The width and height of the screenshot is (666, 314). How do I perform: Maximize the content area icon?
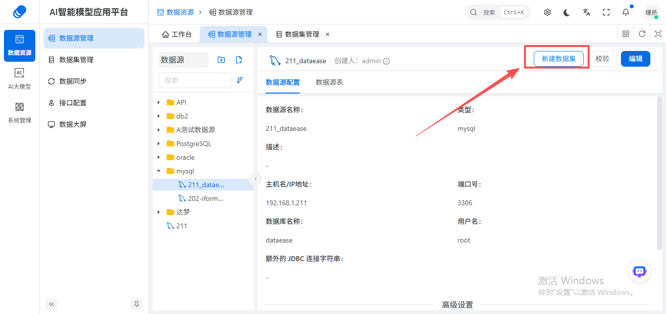658,34
